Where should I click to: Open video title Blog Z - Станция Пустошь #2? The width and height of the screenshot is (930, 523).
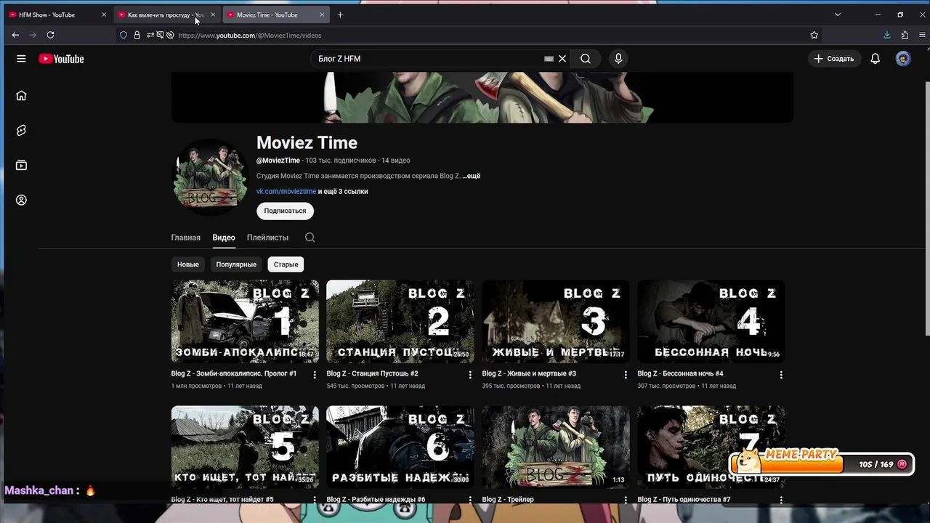point(372,373)
